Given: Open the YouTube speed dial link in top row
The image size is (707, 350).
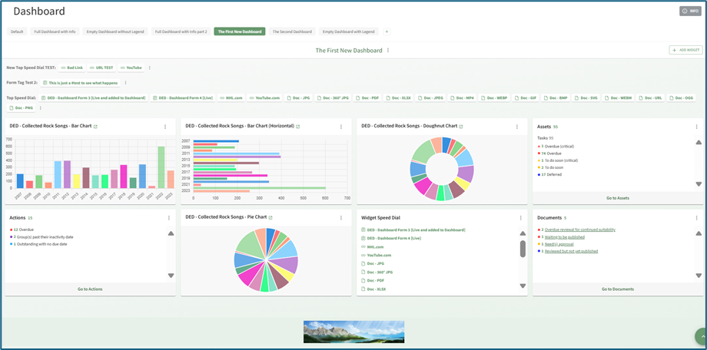Looking at the screenshot, I should (131, 68).
